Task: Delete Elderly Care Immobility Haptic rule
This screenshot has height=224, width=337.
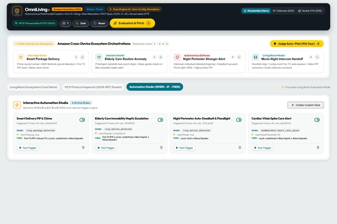Action: (x=161, y=148)
